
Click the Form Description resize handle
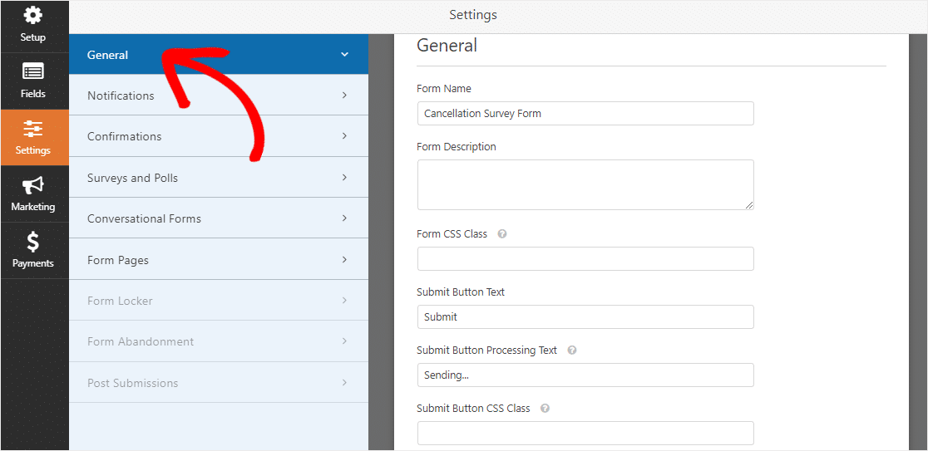click(749, 205)
